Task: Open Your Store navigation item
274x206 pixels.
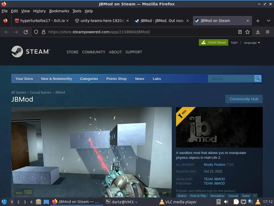Action: 24,79
